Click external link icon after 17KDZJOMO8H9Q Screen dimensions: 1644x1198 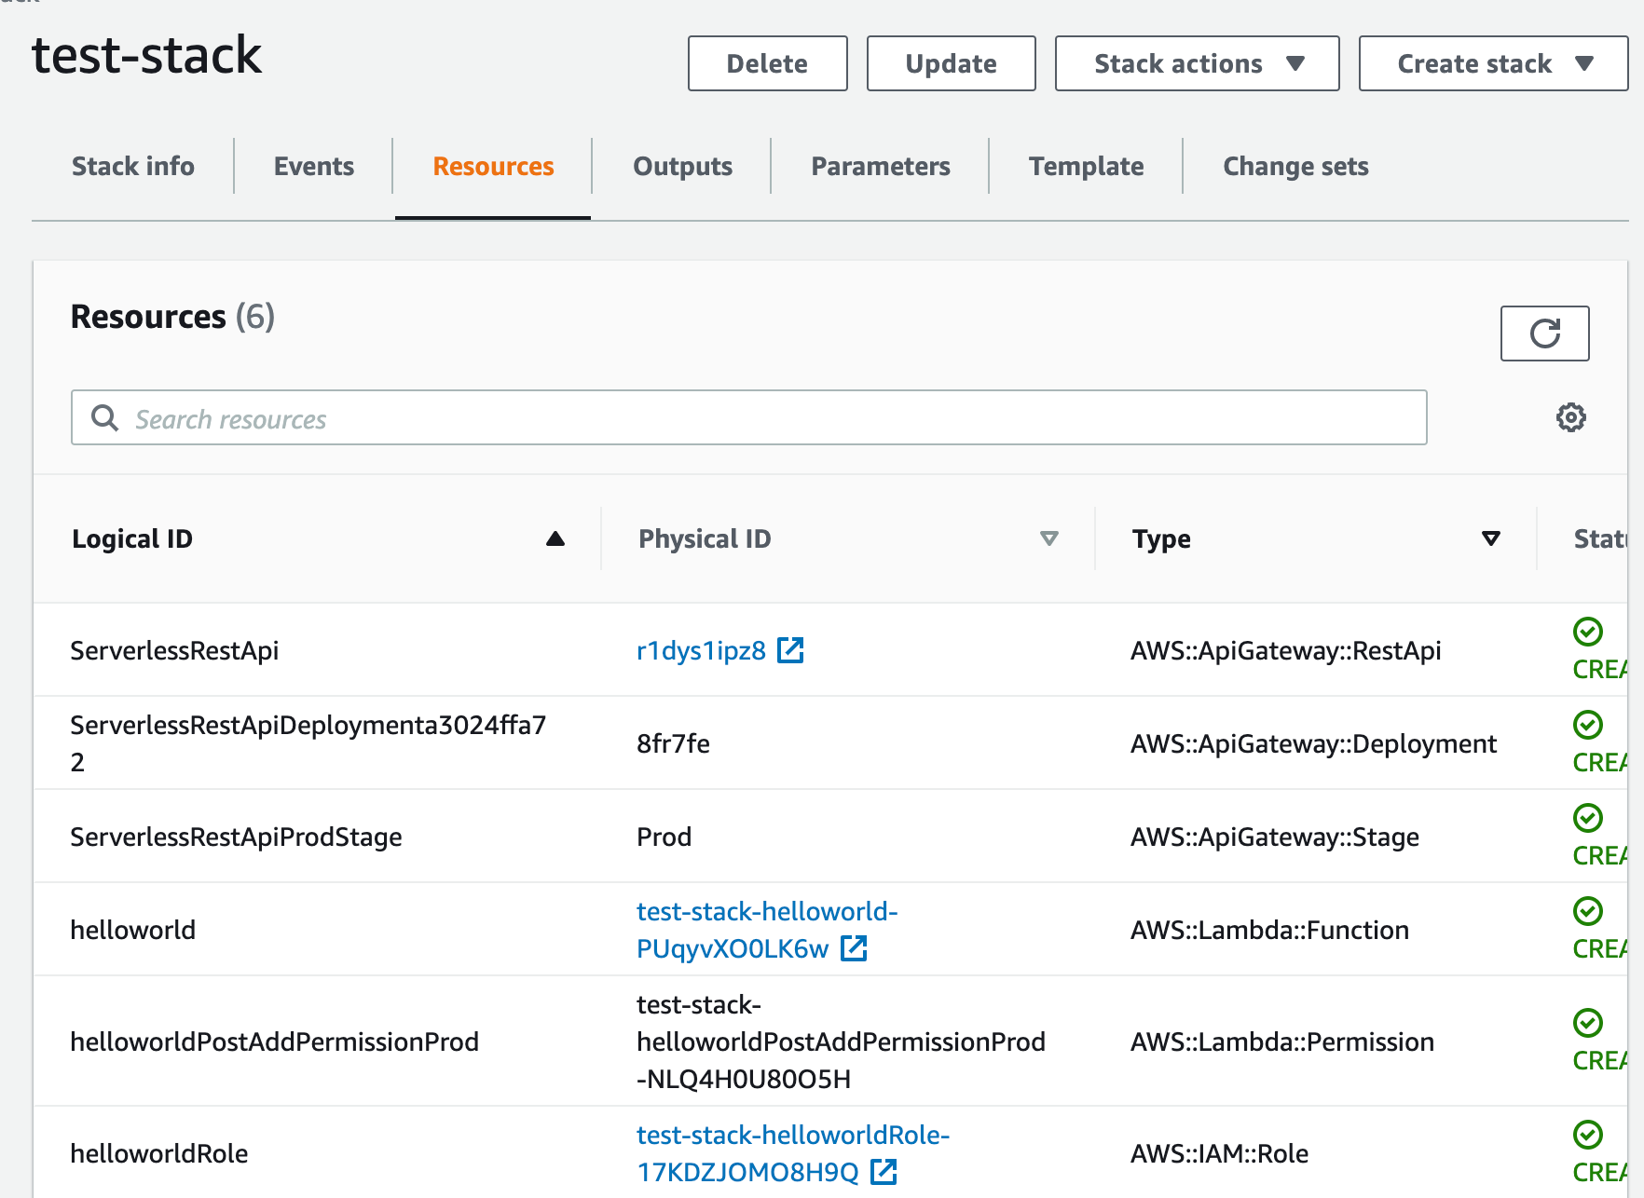(x=884, y=1172)
